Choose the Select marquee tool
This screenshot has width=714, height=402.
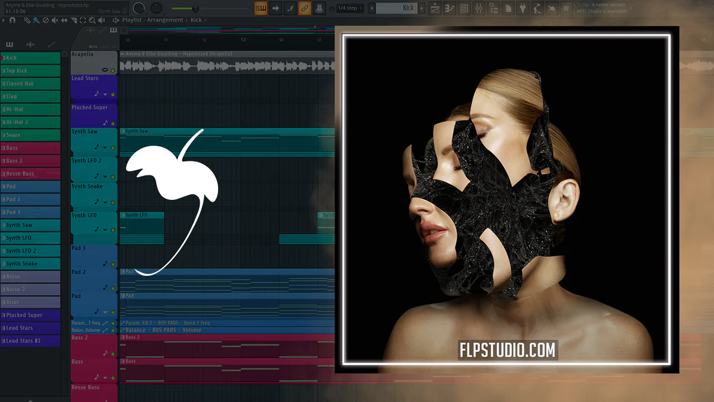click(x=83, y=20)
